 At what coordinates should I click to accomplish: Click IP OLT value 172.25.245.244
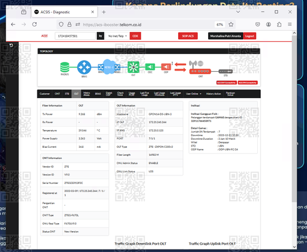[157, 122]
